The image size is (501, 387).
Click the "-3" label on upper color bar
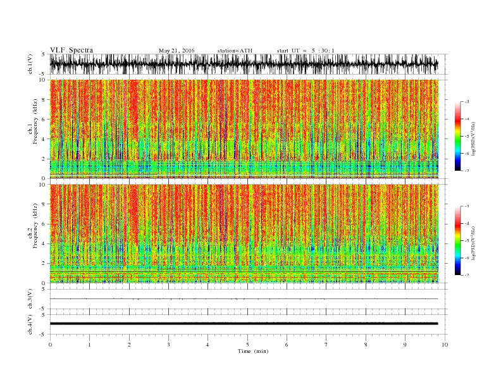[x=467, y=102]
